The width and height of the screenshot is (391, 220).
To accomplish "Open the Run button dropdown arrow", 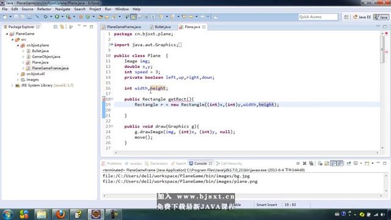I will tap(62, 16).
